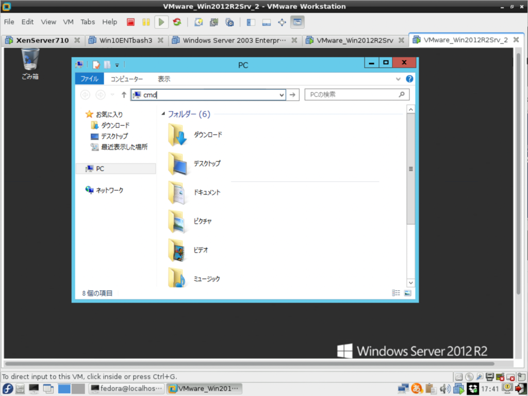Take a snapshot of the VM

coord(199,22)
